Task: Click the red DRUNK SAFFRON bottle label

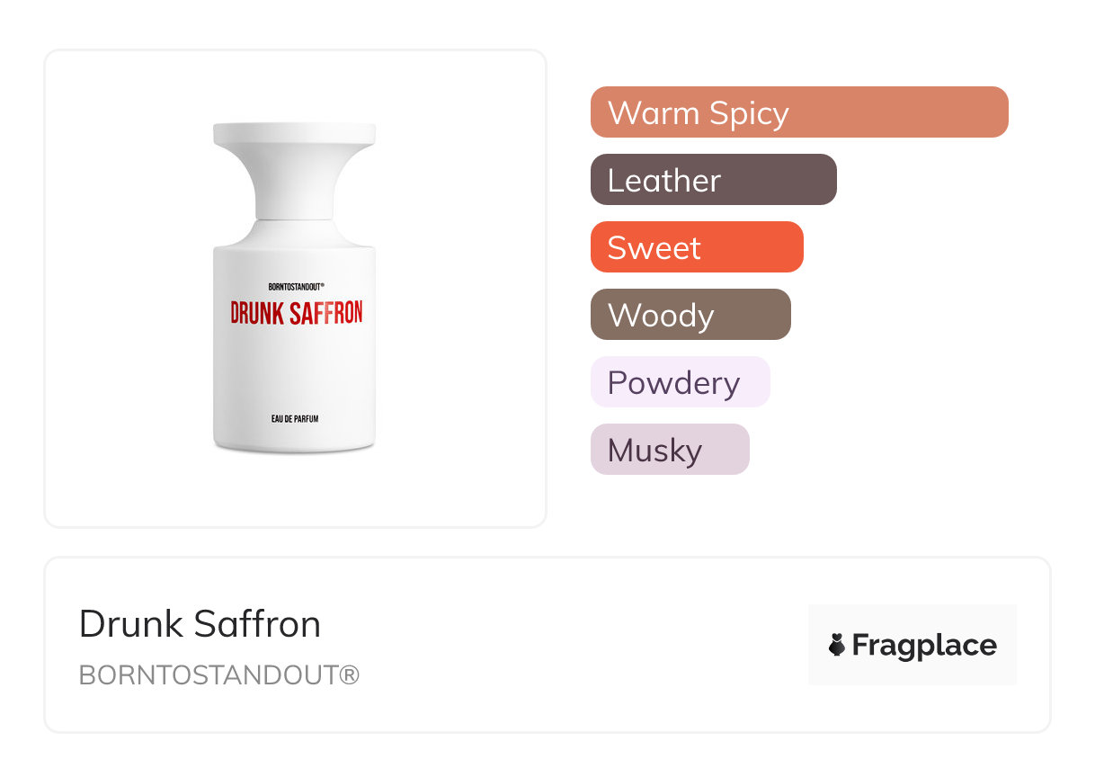Action: coord(296,312)
